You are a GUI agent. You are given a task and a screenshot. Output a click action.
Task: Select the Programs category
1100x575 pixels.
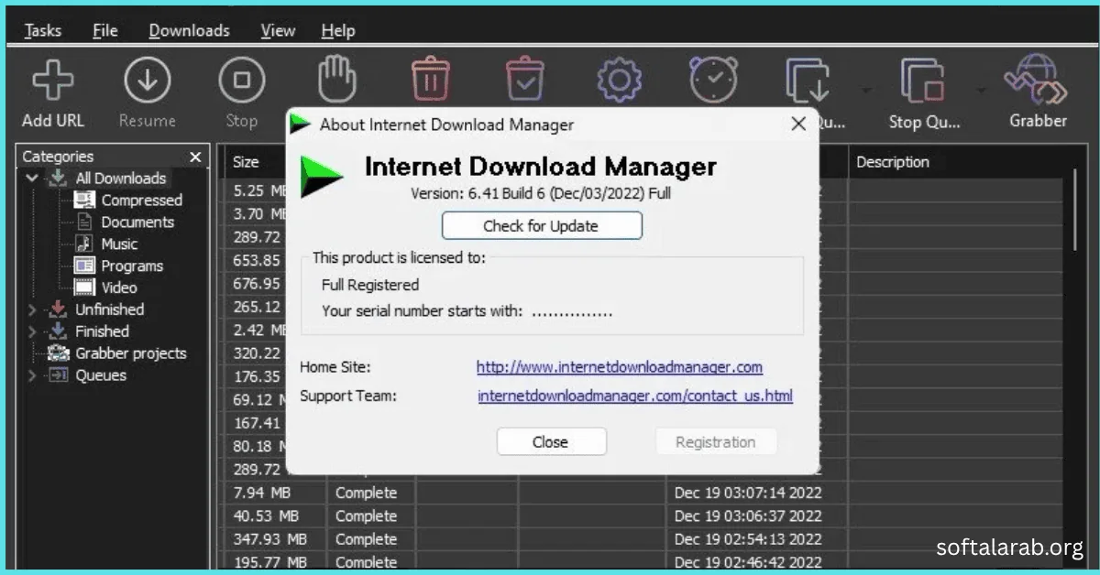pos(132,266)
